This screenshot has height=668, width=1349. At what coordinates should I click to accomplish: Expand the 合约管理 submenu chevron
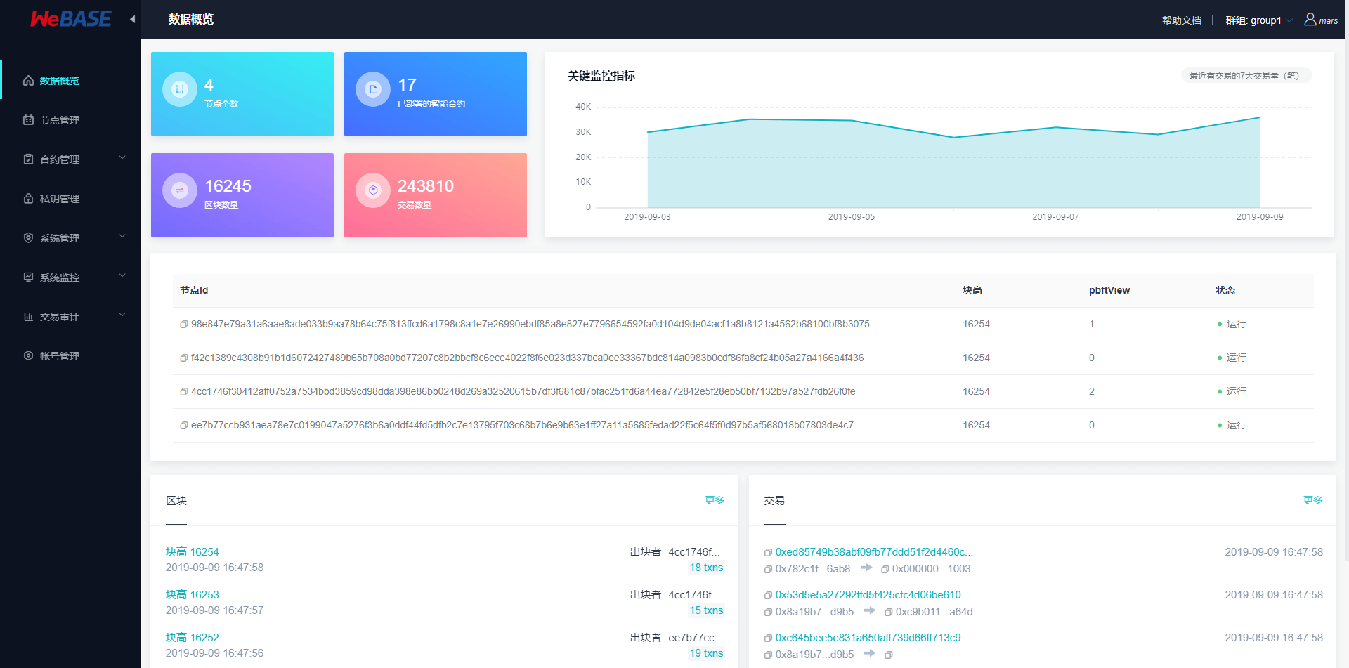(x=122, y=157)
